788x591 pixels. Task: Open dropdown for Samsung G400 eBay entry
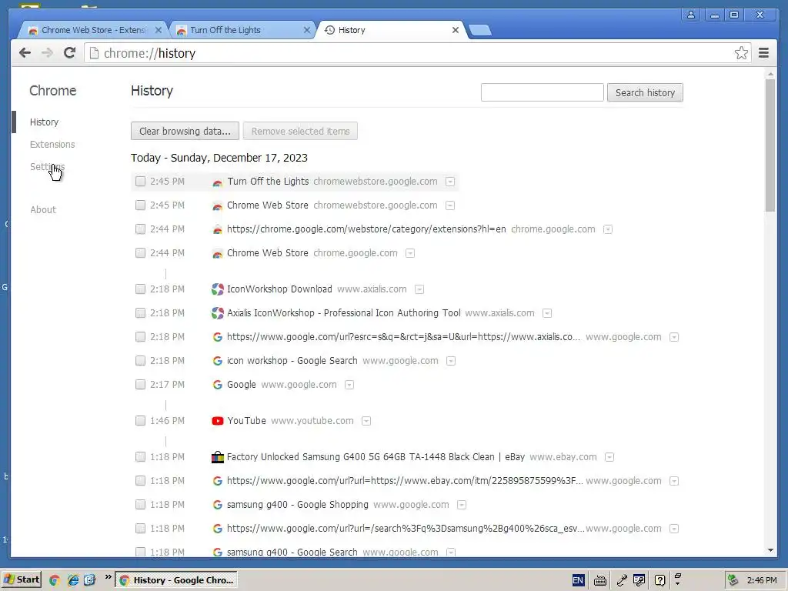tap(609, 457)
